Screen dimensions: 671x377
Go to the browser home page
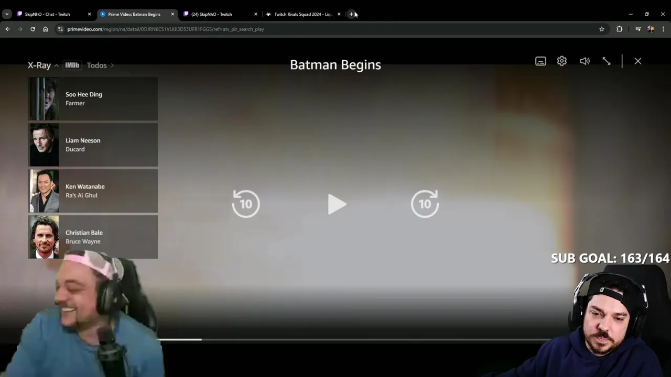pyautogui.click(x=45, y=29)
